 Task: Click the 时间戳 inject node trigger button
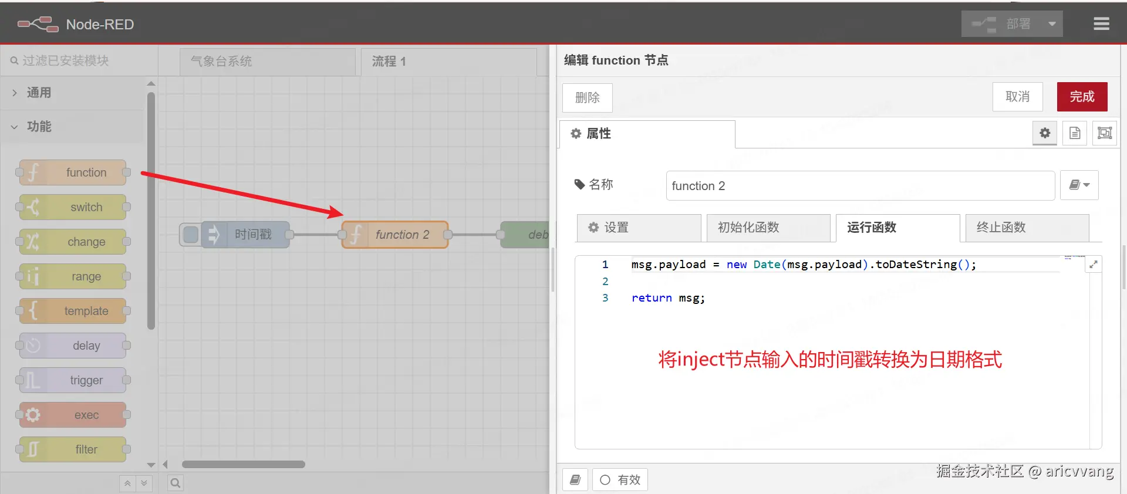click(190, 235)
